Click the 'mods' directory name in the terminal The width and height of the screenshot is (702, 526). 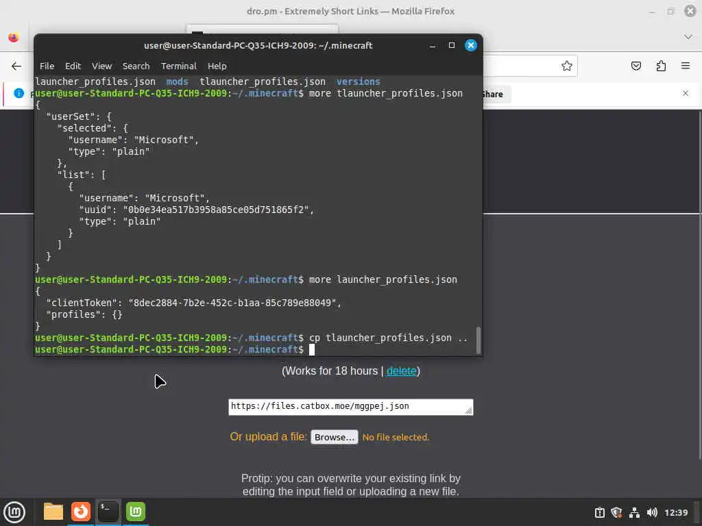[x=178, y=82]
